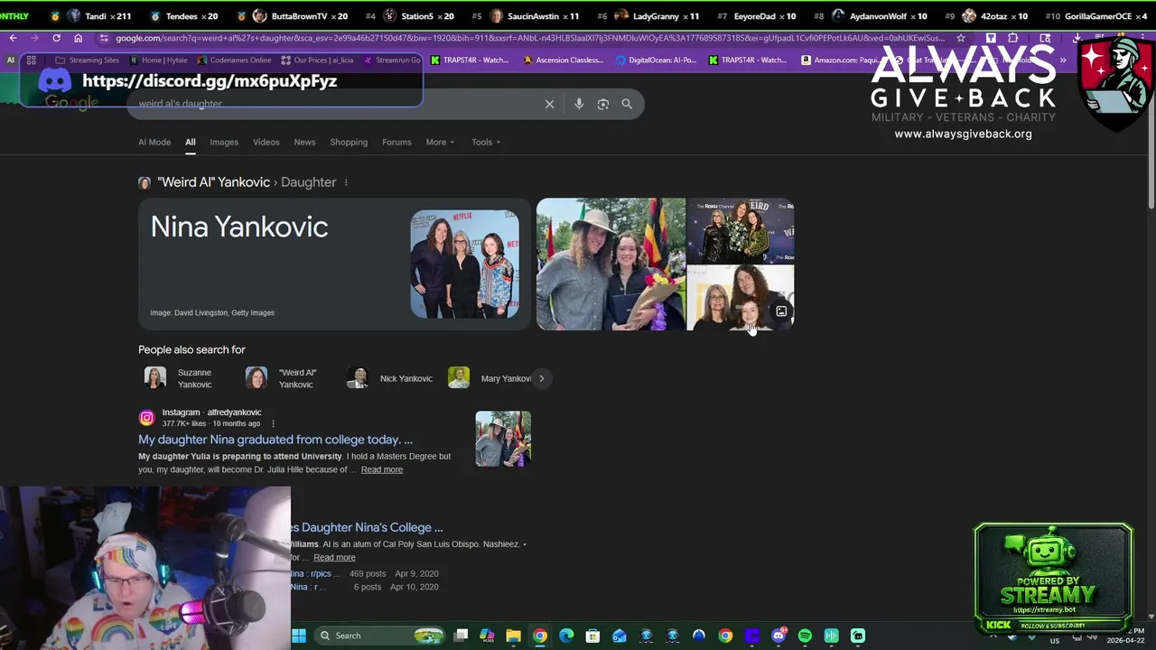Open the Amazon.com bookmark
1156x650 pixels.
click(841, 60)
